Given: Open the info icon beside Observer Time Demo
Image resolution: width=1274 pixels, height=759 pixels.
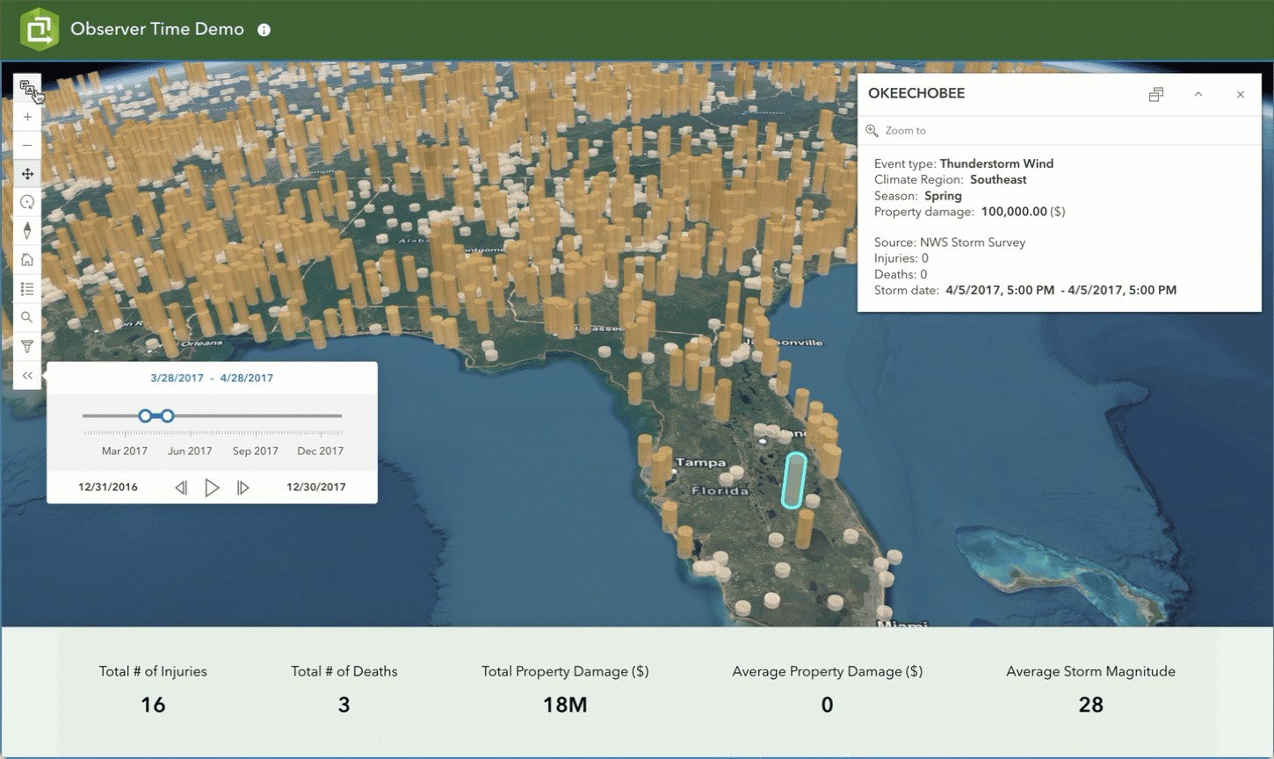Looking at the screenshot, I should coord(264,30).
